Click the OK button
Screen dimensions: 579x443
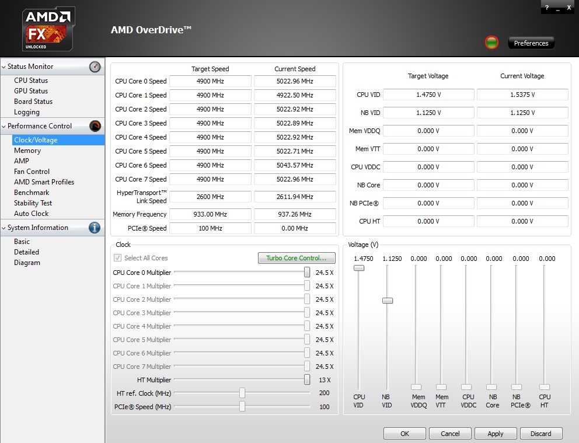(404, 434)
